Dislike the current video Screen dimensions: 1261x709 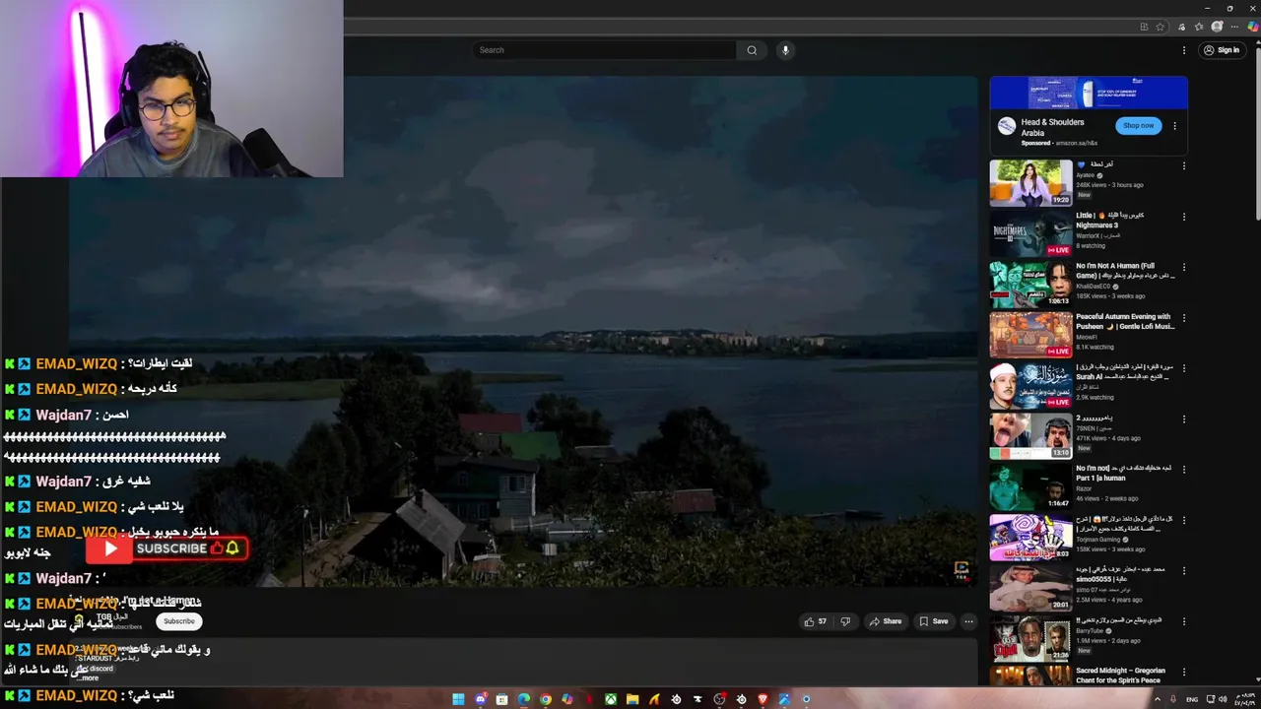coord(844,621)
